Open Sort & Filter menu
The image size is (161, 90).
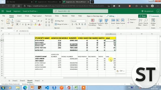[x=140, y=22]
